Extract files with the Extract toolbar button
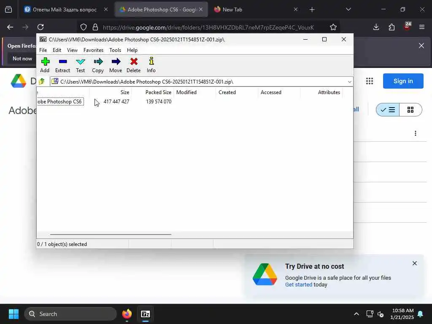The width and height of the screenshot is (432, 324). coord(62,65)
